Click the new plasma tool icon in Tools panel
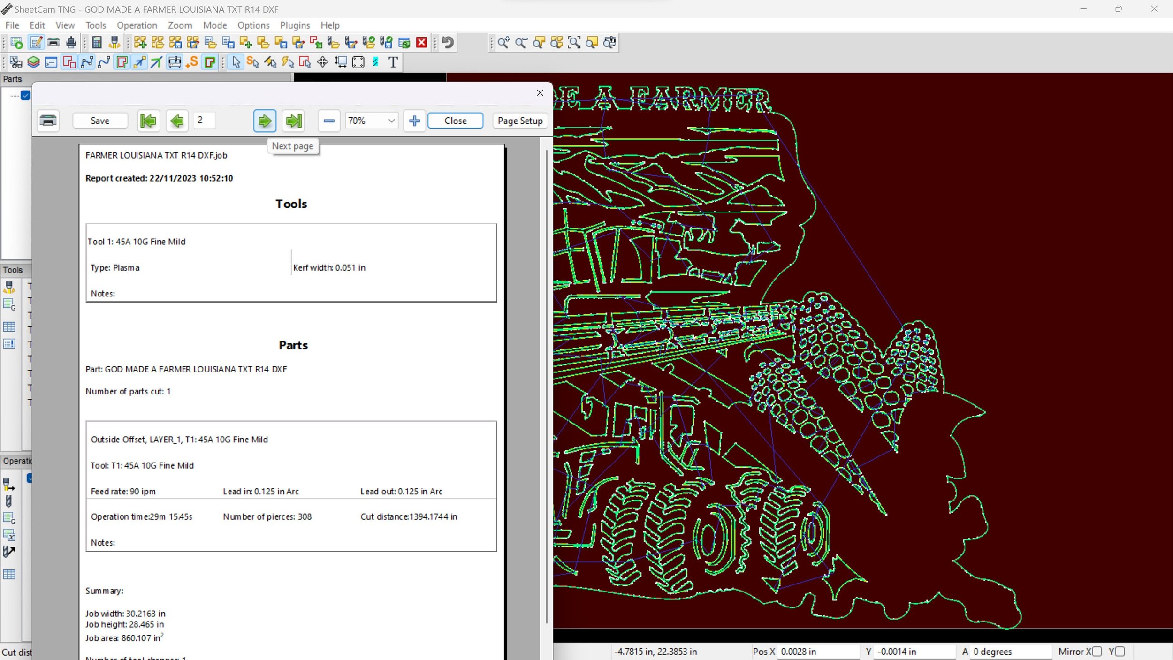The width and height of the screenshot is (1173, 660). pyautogui.click(x=9, y=287)
